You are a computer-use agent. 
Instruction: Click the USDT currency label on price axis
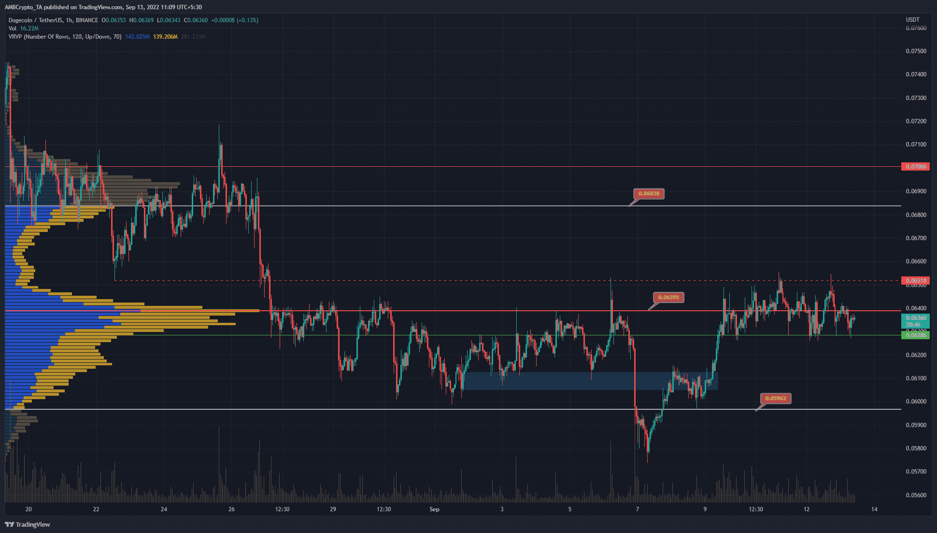(x=912, y=20)
